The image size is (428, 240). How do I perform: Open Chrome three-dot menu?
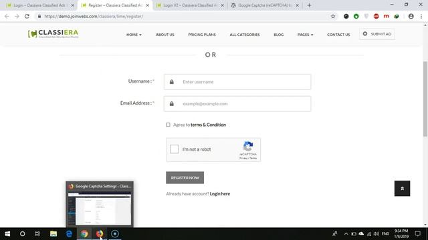(421, 16)
